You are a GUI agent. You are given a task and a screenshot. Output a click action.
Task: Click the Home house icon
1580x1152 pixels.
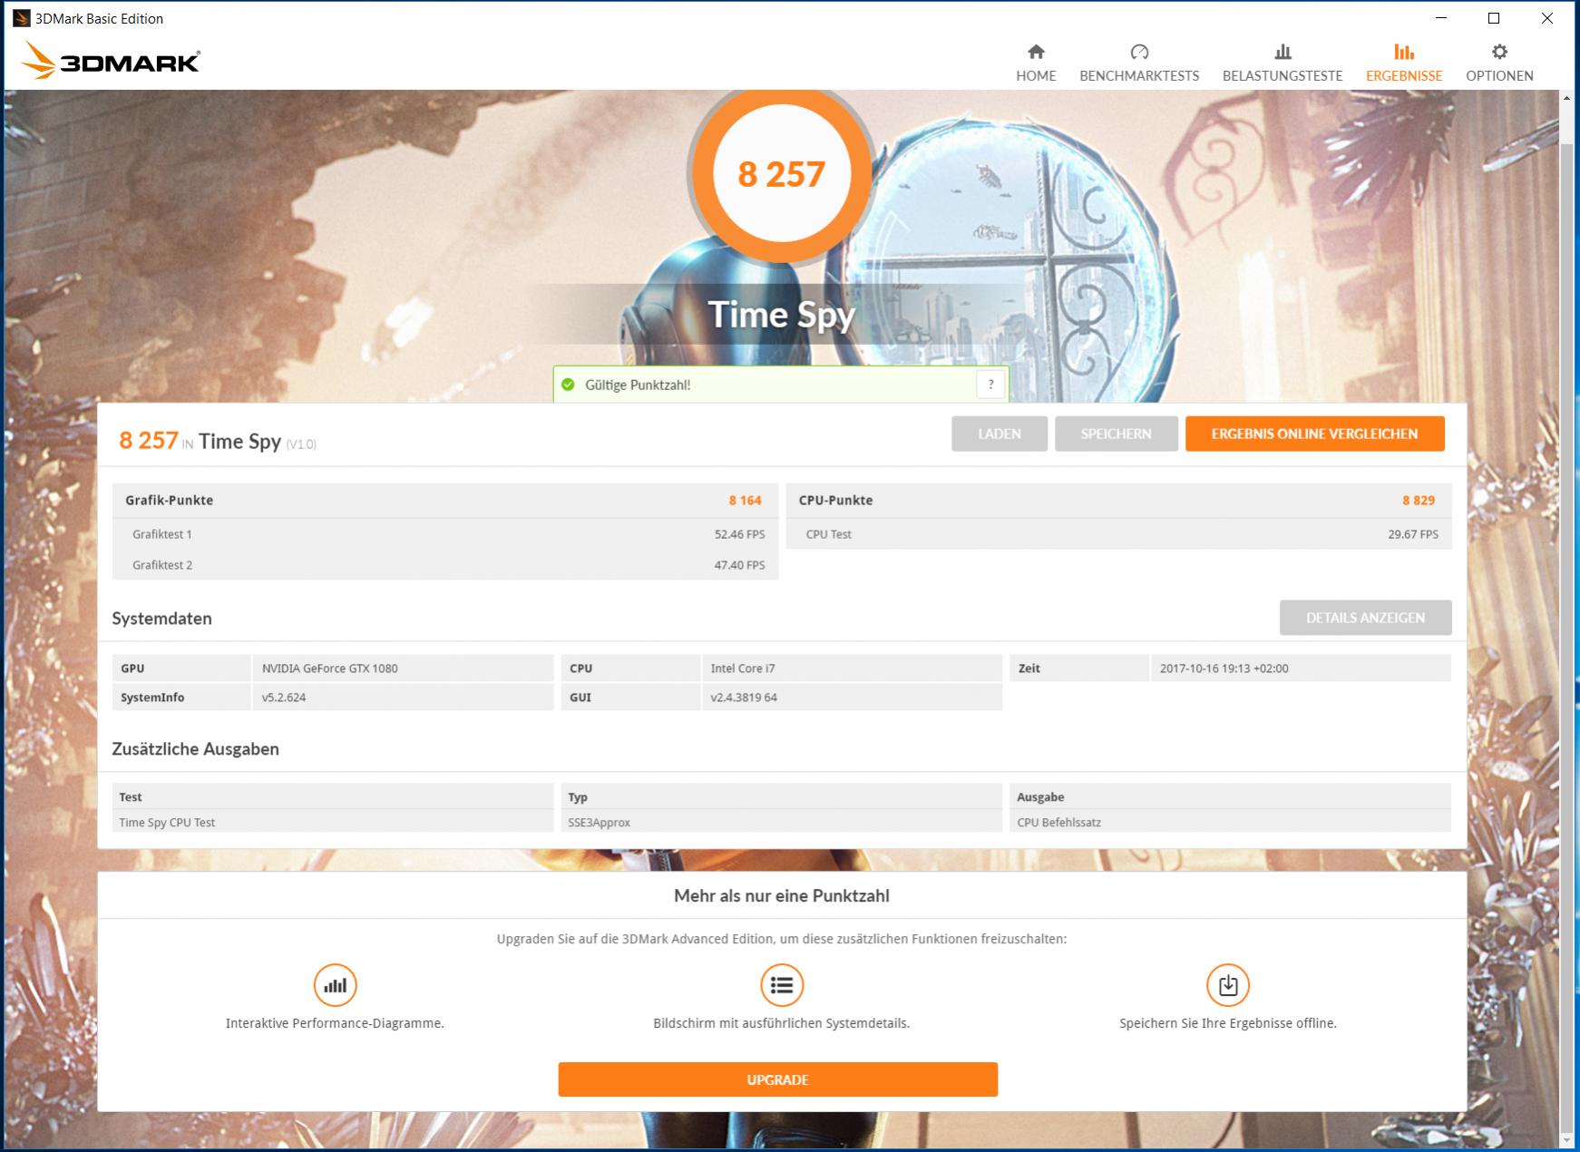(1036, 52)
